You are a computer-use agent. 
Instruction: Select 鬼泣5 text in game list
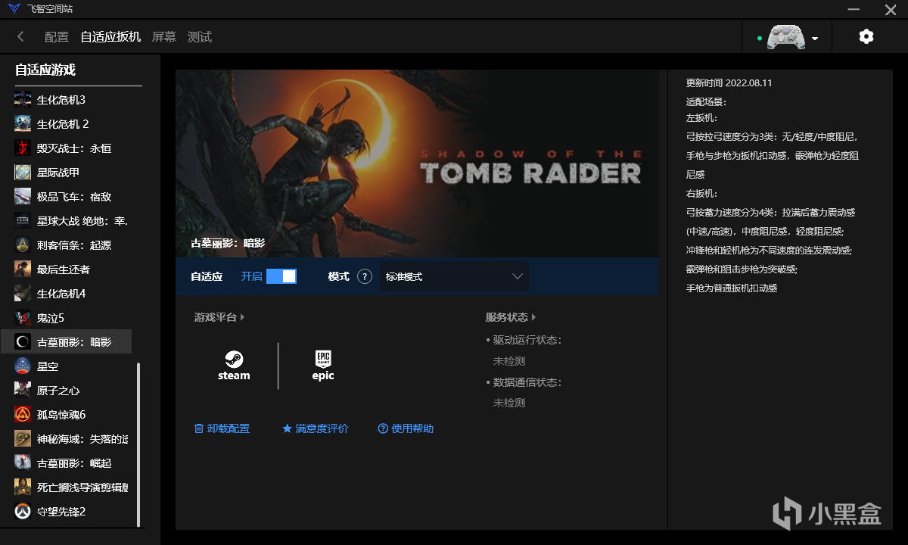click(x=51, y=317)
